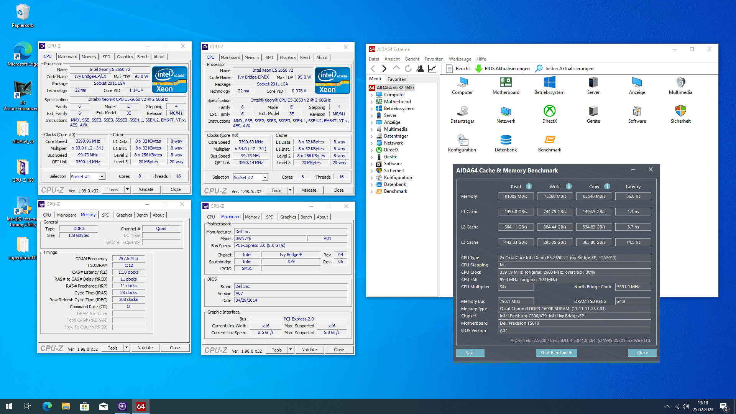Click the Read info icon in benchmark window
The width and height of the screenshot is (736, 414).
[529, 186]
